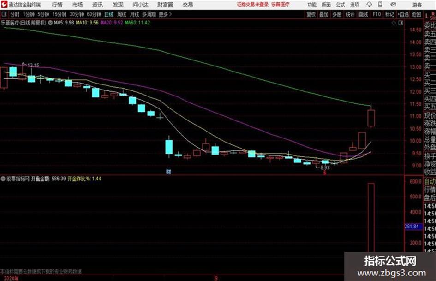Open F10 company info
The image size is (436, 281).
[x=376, y=14]
